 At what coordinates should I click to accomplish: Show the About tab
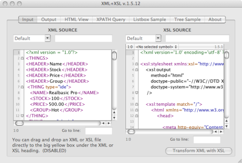click(215, 20)
